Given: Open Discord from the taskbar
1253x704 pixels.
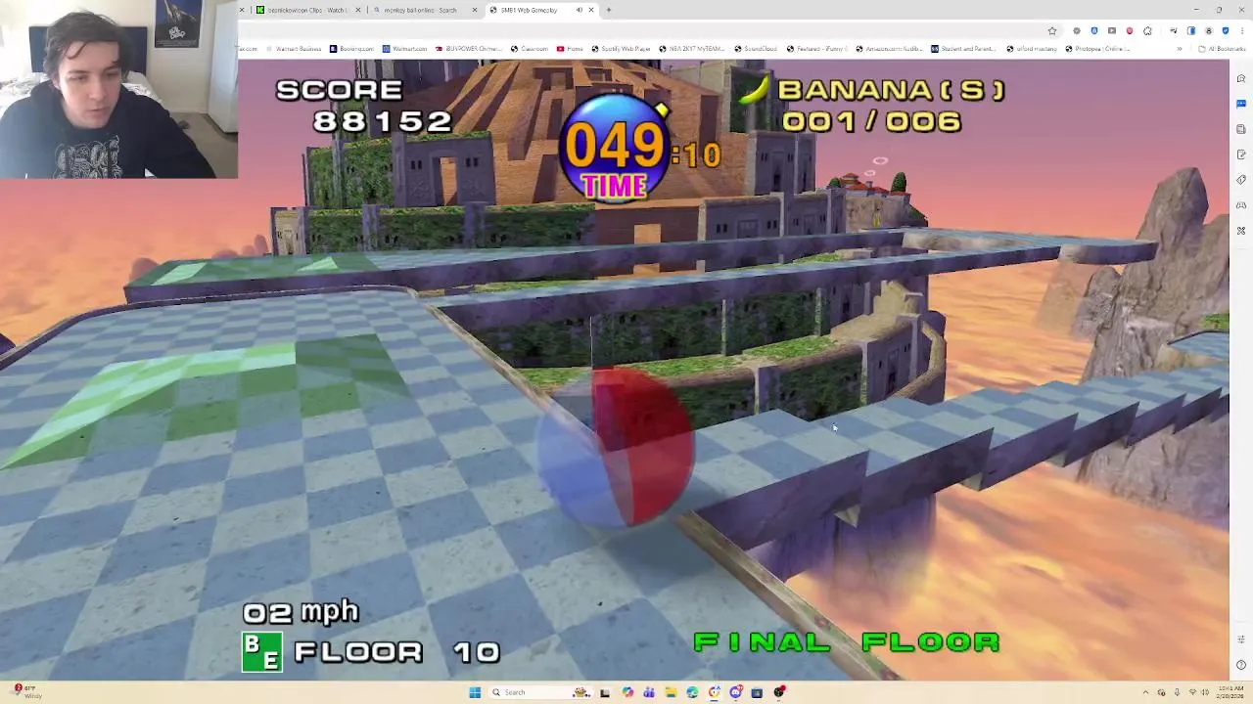Looking at the screenshot, I should [735, 692].
